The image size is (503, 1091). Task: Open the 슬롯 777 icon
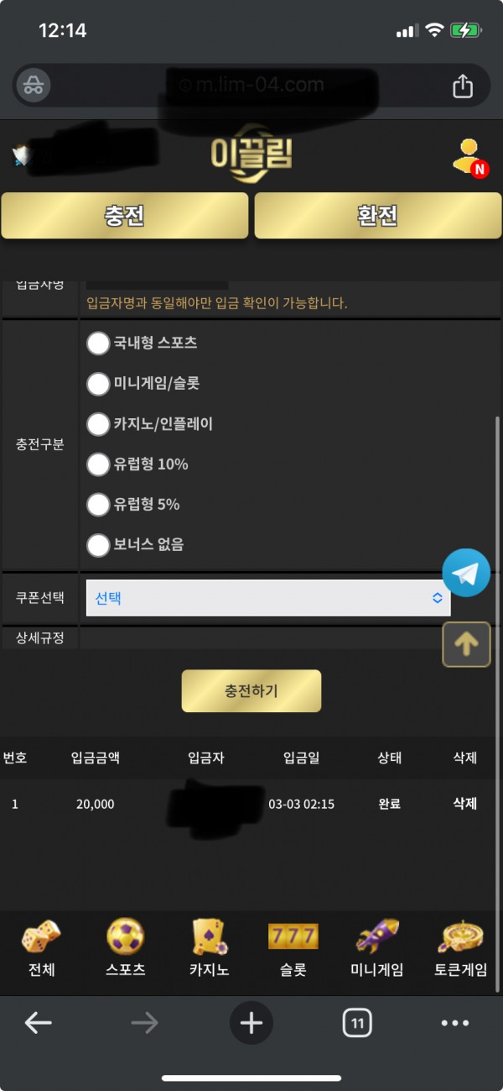pyautogui.click(x=293, y=936)
